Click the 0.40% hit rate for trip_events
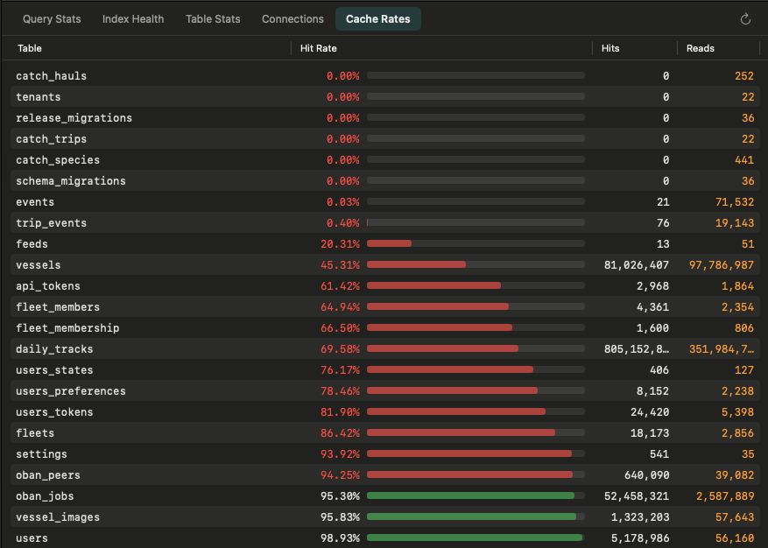The image size is (768, 548). (x=343, y=223)
